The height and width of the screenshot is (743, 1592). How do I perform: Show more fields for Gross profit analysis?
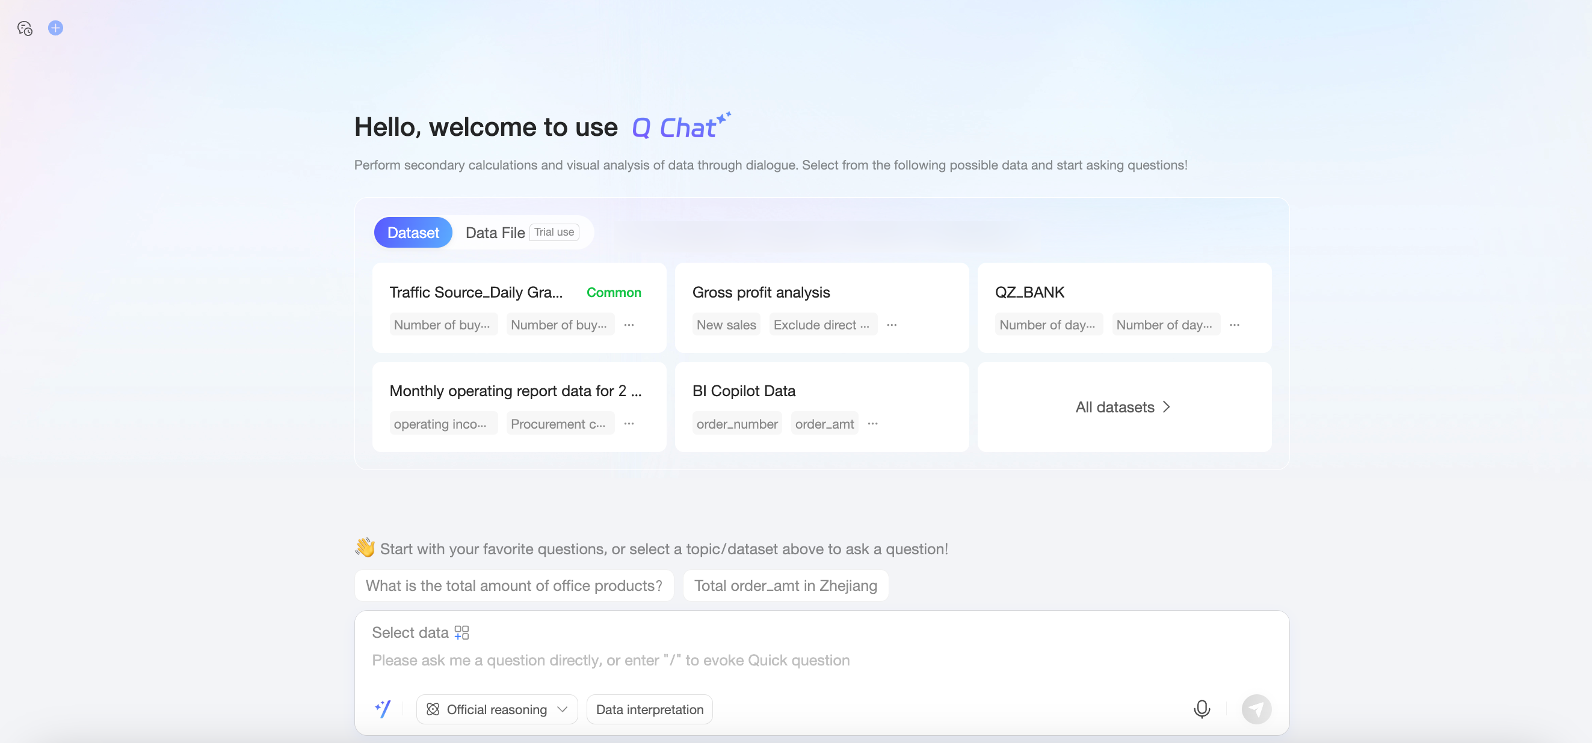pos(892,325)
